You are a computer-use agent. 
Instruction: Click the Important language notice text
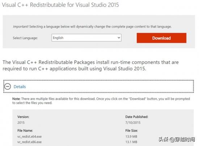92,27
